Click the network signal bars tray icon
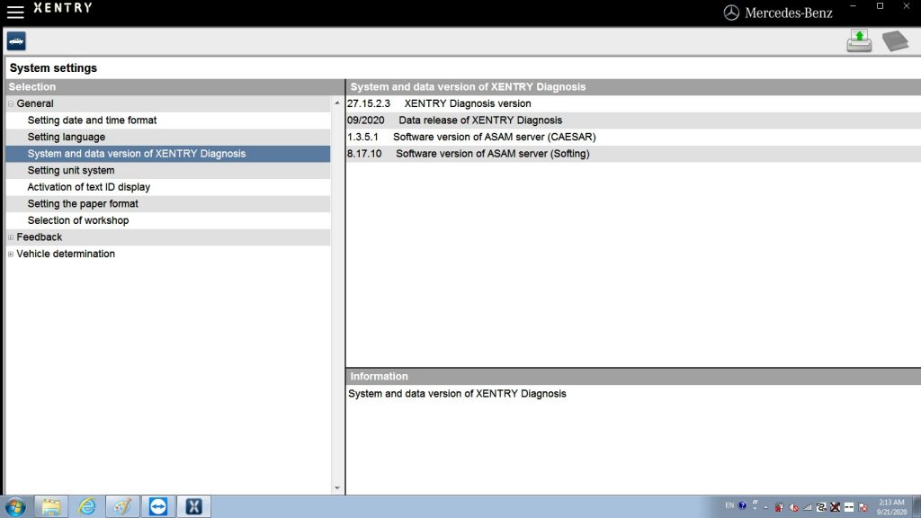The image size is (921, 518). pos(808,507)
